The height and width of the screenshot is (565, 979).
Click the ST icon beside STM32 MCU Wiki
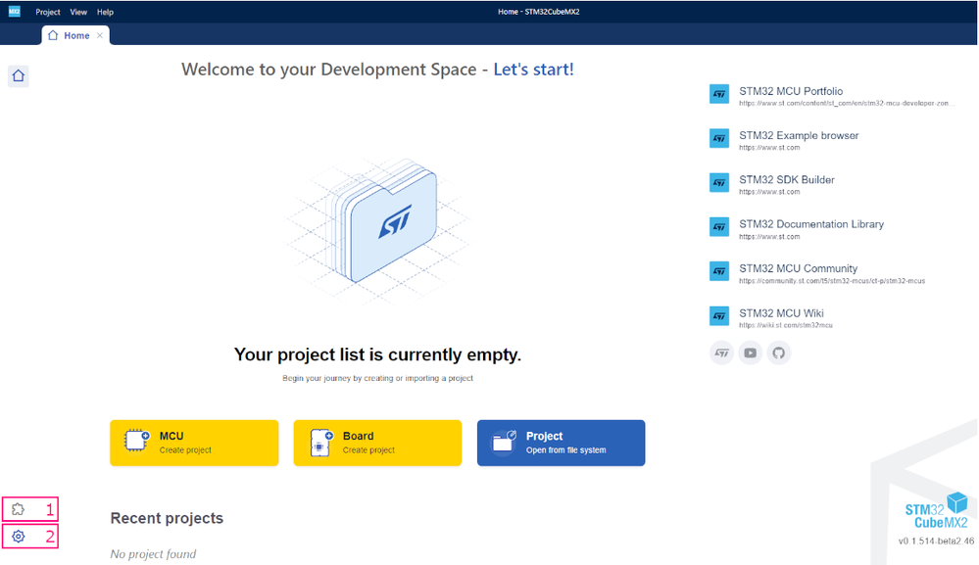(719, 316)
